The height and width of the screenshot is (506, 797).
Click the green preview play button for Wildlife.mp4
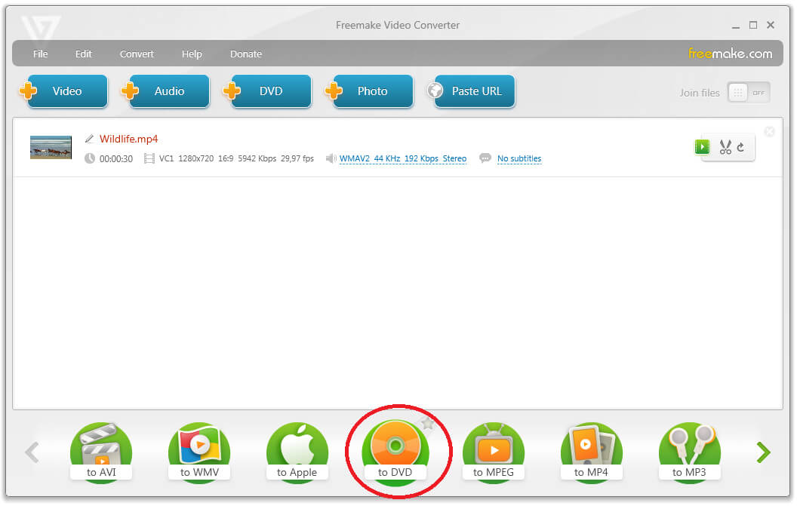point(702,147)
